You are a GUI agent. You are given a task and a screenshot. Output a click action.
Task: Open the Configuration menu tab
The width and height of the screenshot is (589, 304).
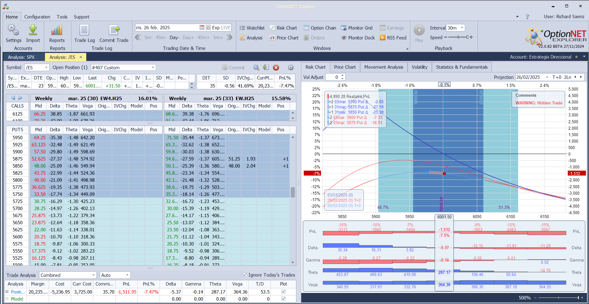(37, 17)
